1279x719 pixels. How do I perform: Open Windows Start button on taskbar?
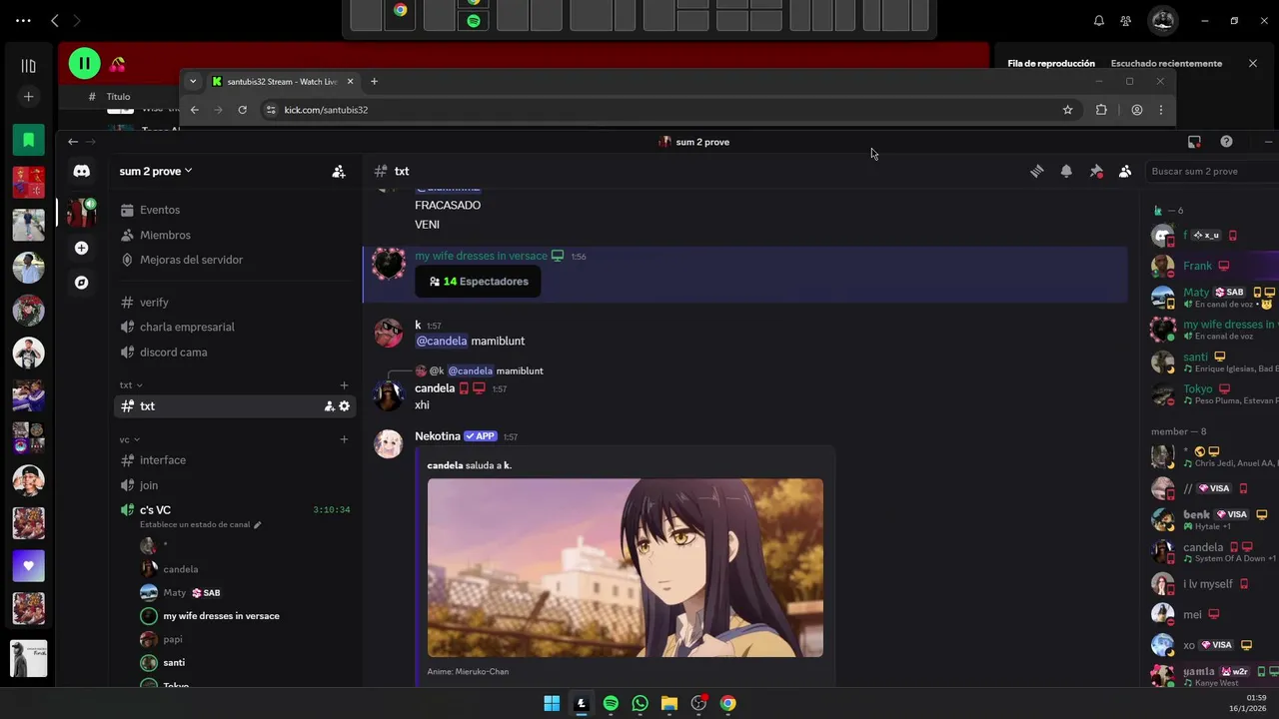(552, 703)
